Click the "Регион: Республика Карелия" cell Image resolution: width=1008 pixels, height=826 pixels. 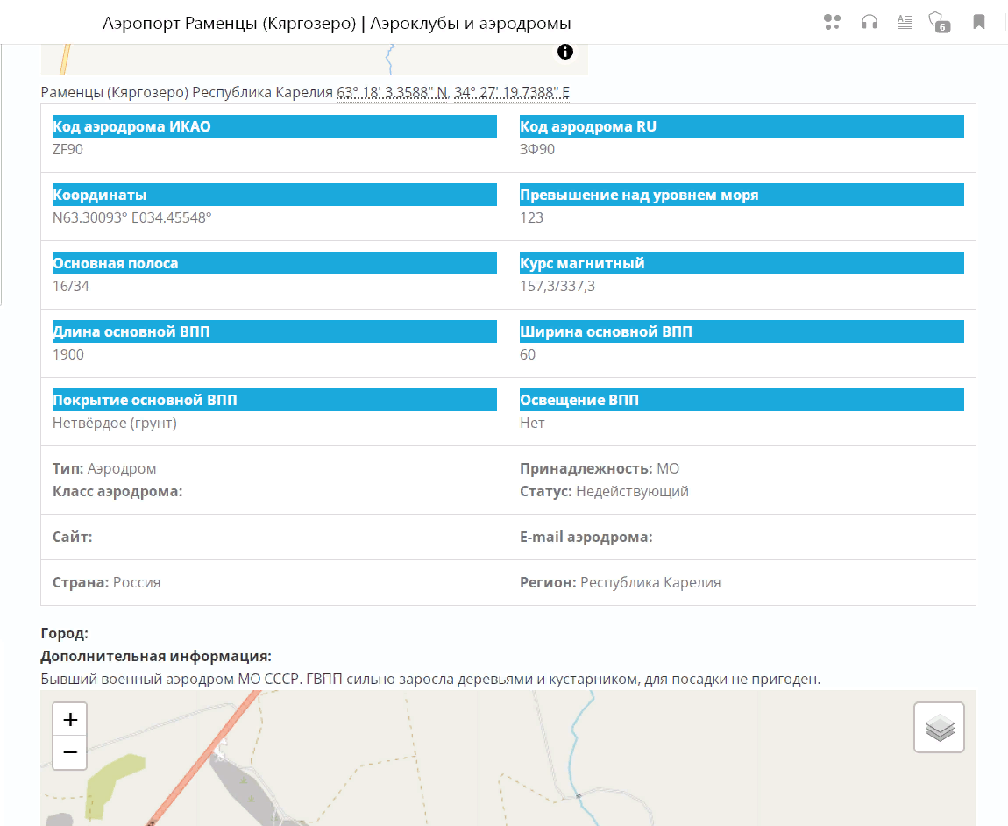coord(620,582)
